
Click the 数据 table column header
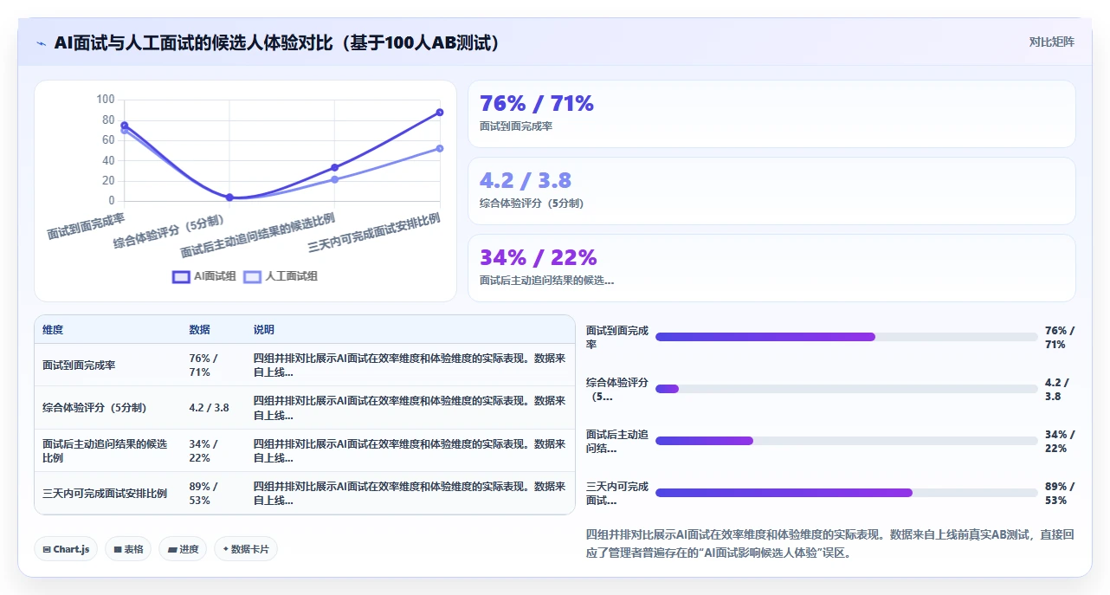point(199,330)
